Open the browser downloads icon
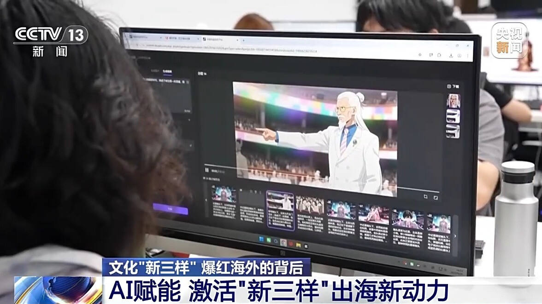 450,56
